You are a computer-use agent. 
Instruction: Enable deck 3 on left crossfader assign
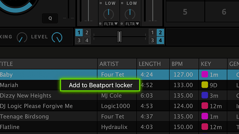click(79, 40)
